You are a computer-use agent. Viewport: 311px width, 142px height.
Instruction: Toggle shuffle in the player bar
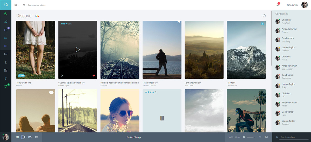260,137
